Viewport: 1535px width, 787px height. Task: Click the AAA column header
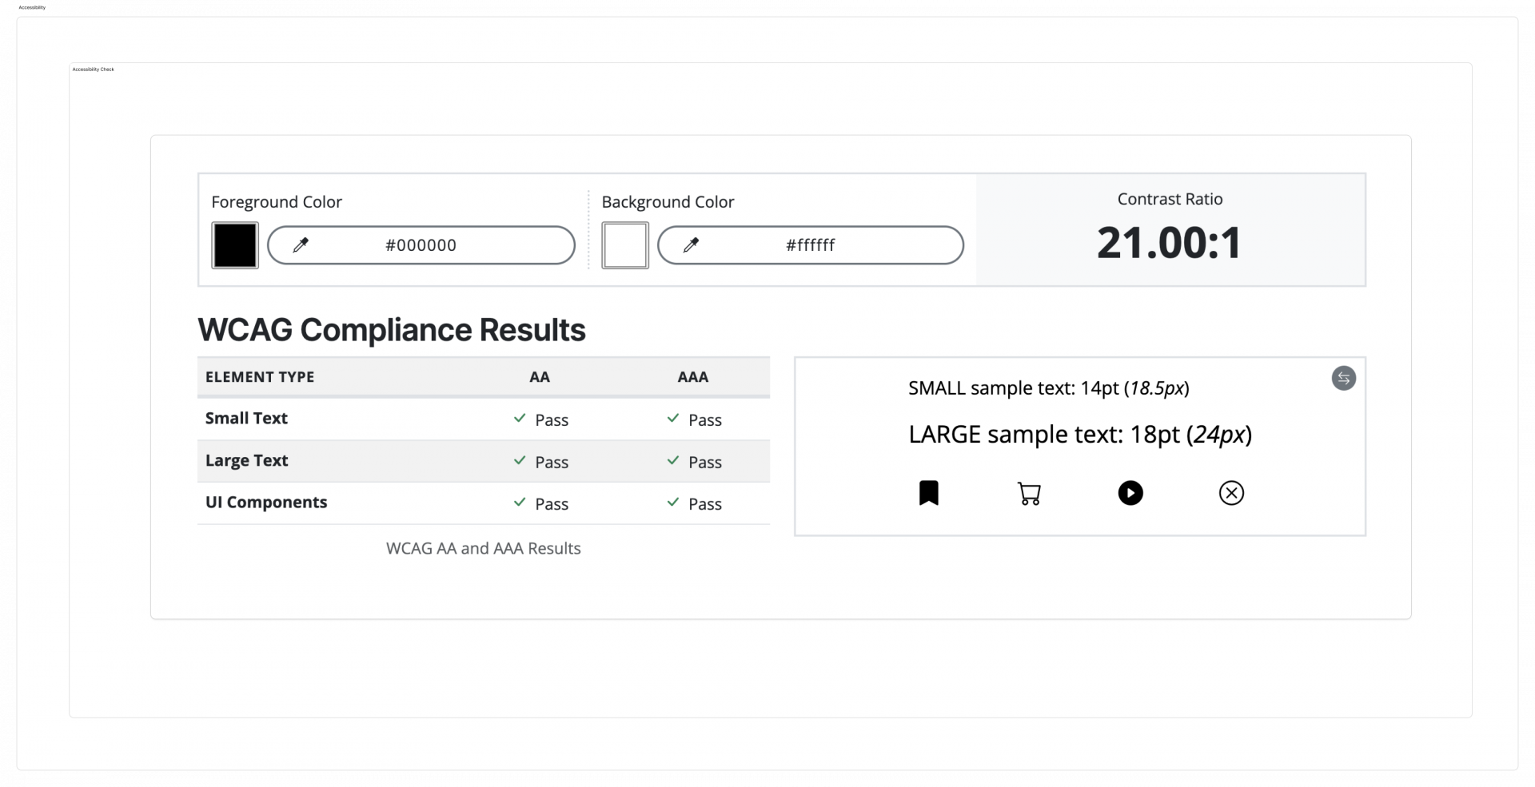(x=693, y=377)
